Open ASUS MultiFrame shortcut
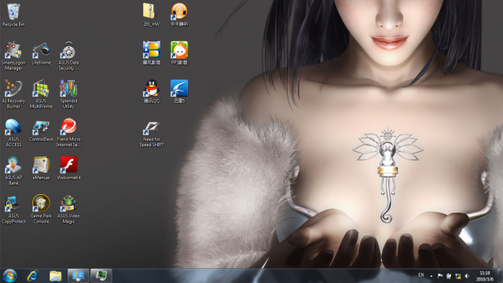This screenshot has height=283, width=503. click(x=41, y=94)
